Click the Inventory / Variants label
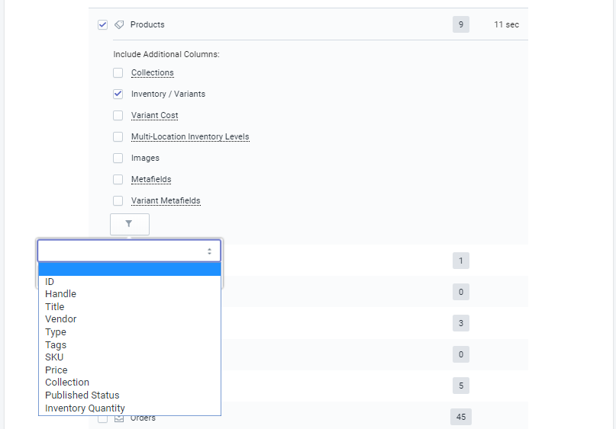Viewport: 616px width, 429px height. (168, 94)
